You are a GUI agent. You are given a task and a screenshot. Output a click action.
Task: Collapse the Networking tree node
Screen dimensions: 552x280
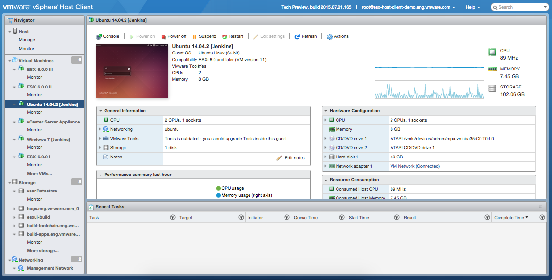(x=10, y=260)
